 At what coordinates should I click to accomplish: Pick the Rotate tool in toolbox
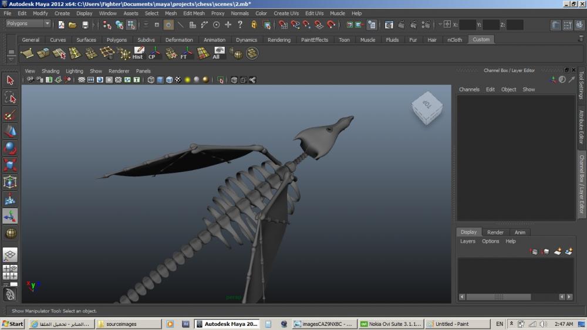click(10, 148)
